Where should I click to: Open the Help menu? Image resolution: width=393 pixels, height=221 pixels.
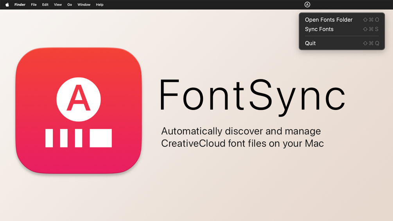[99, 5]
